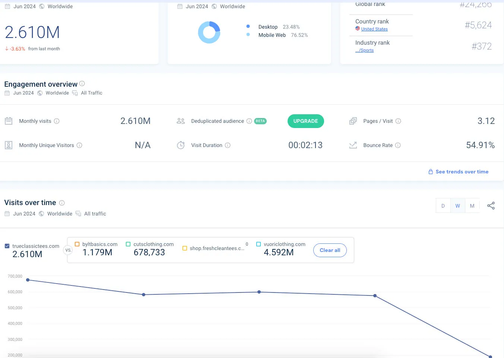The height and width of the screenshot is (358, 504).
Task: Click the Clear all button
Action: pos(330,250)
